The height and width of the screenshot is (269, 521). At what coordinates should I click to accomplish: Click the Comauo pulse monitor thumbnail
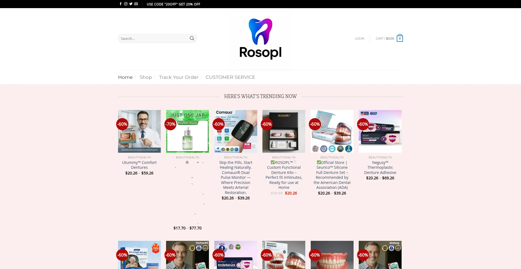236,131
